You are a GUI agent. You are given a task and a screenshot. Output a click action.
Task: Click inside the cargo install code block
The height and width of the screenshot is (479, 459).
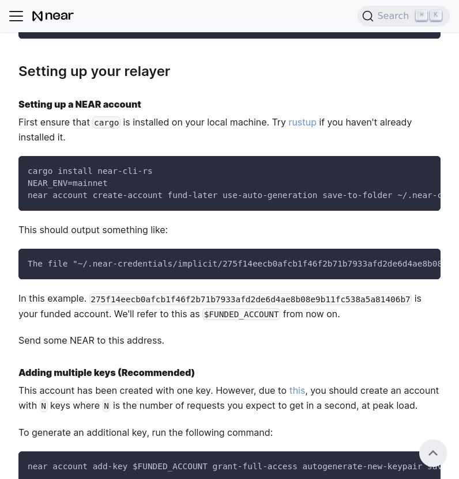pos(229,183)
